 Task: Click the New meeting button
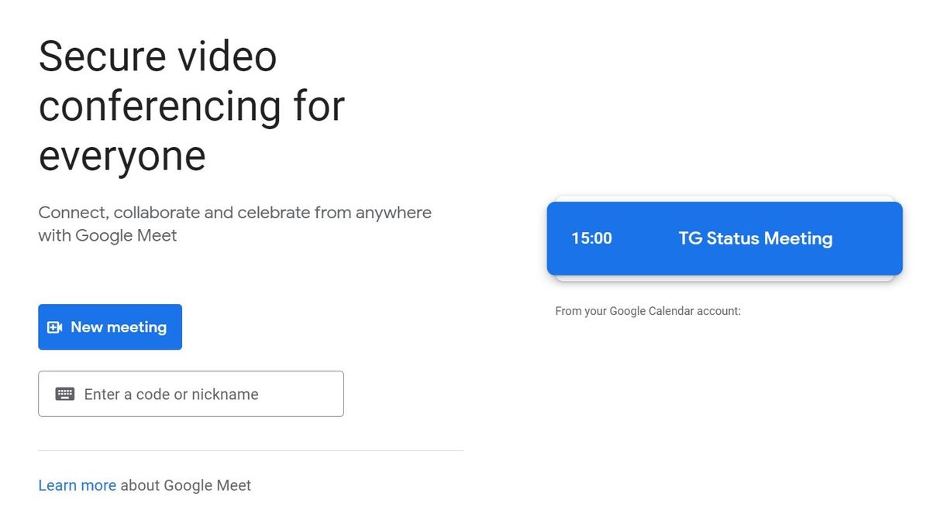(x=109, y=326)
